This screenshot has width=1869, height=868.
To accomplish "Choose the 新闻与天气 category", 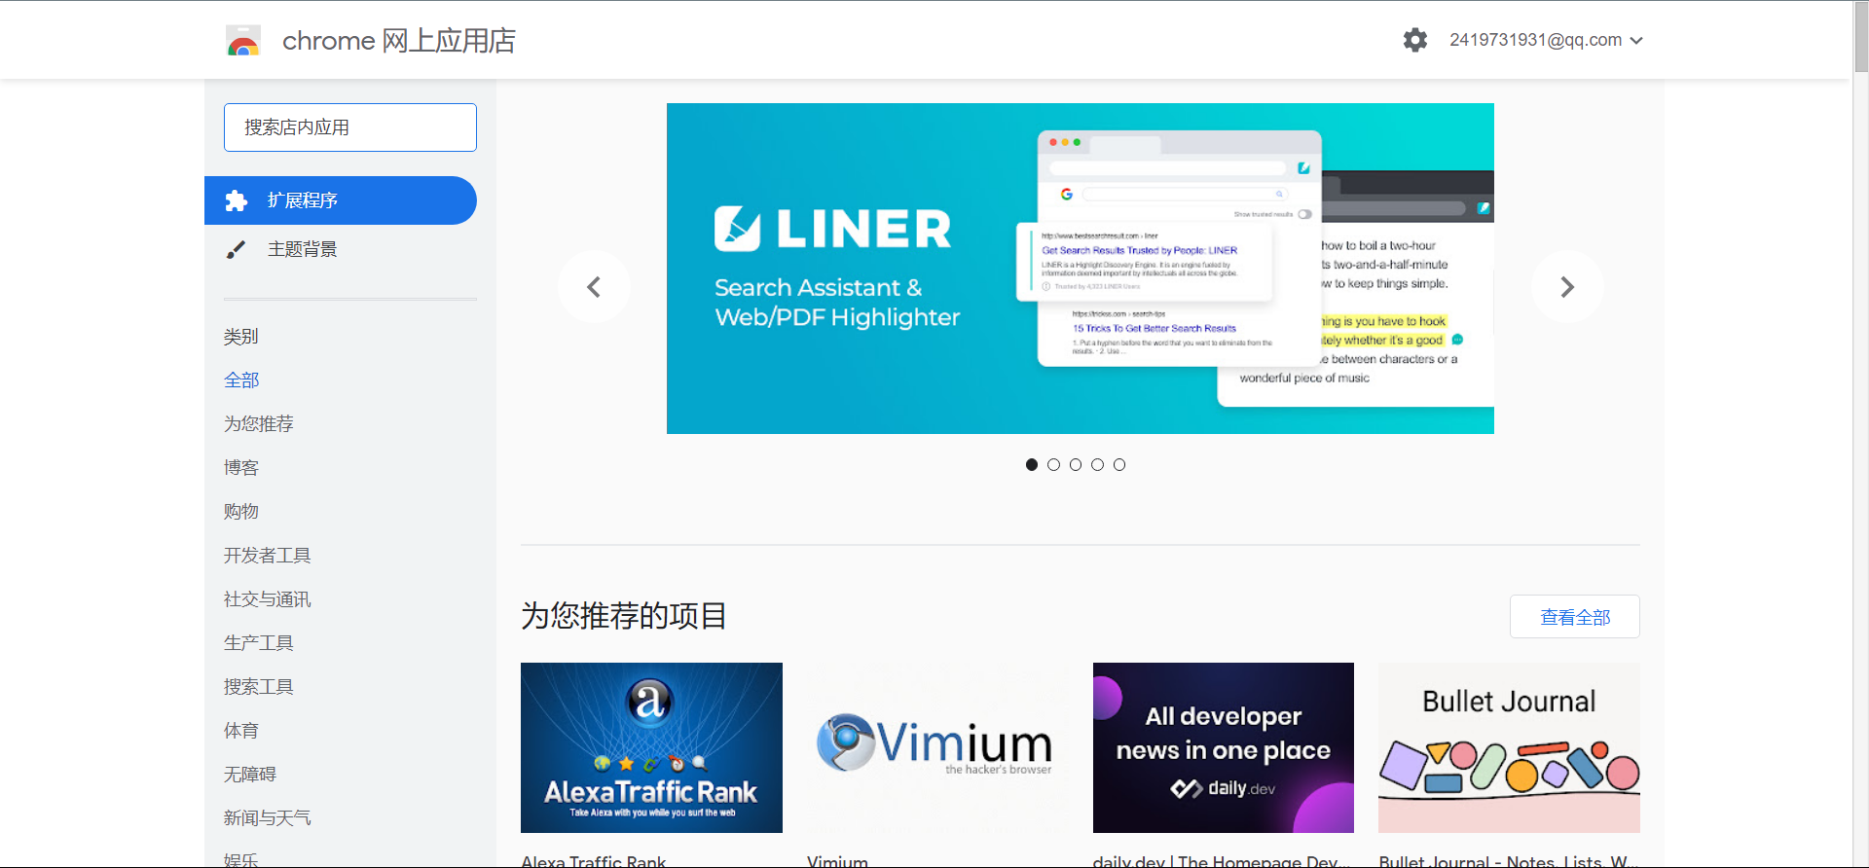I will tap(268, 818).
